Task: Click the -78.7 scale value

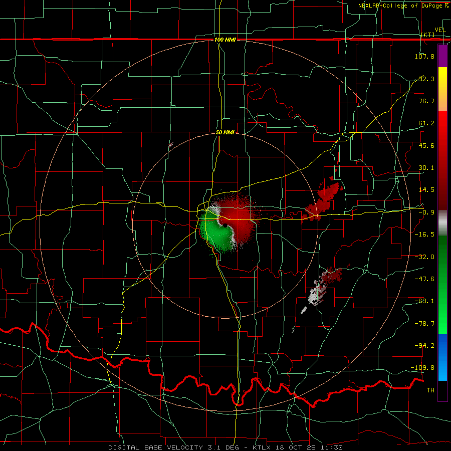Action: [x=424, y=324]
